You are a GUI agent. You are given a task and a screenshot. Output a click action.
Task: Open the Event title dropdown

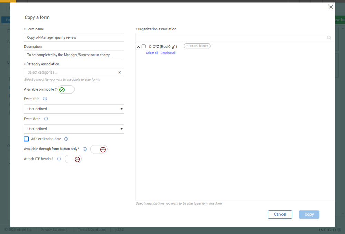74,109
